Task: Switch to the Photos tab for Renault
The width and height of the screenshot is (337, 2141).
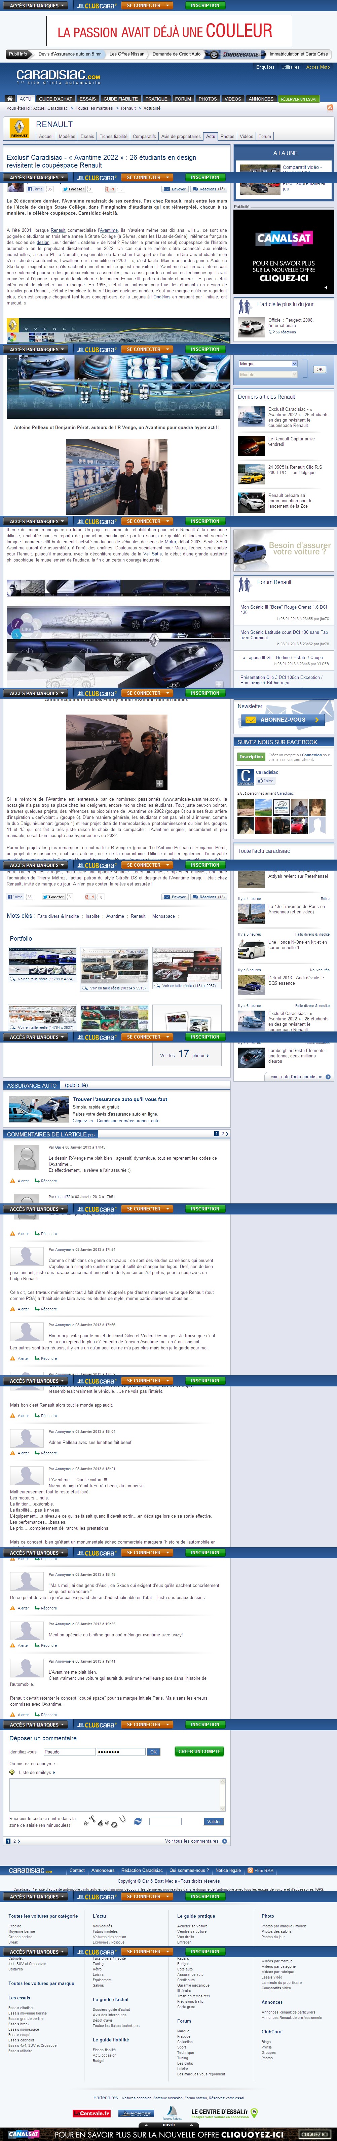Action: (x=227, y=136)
